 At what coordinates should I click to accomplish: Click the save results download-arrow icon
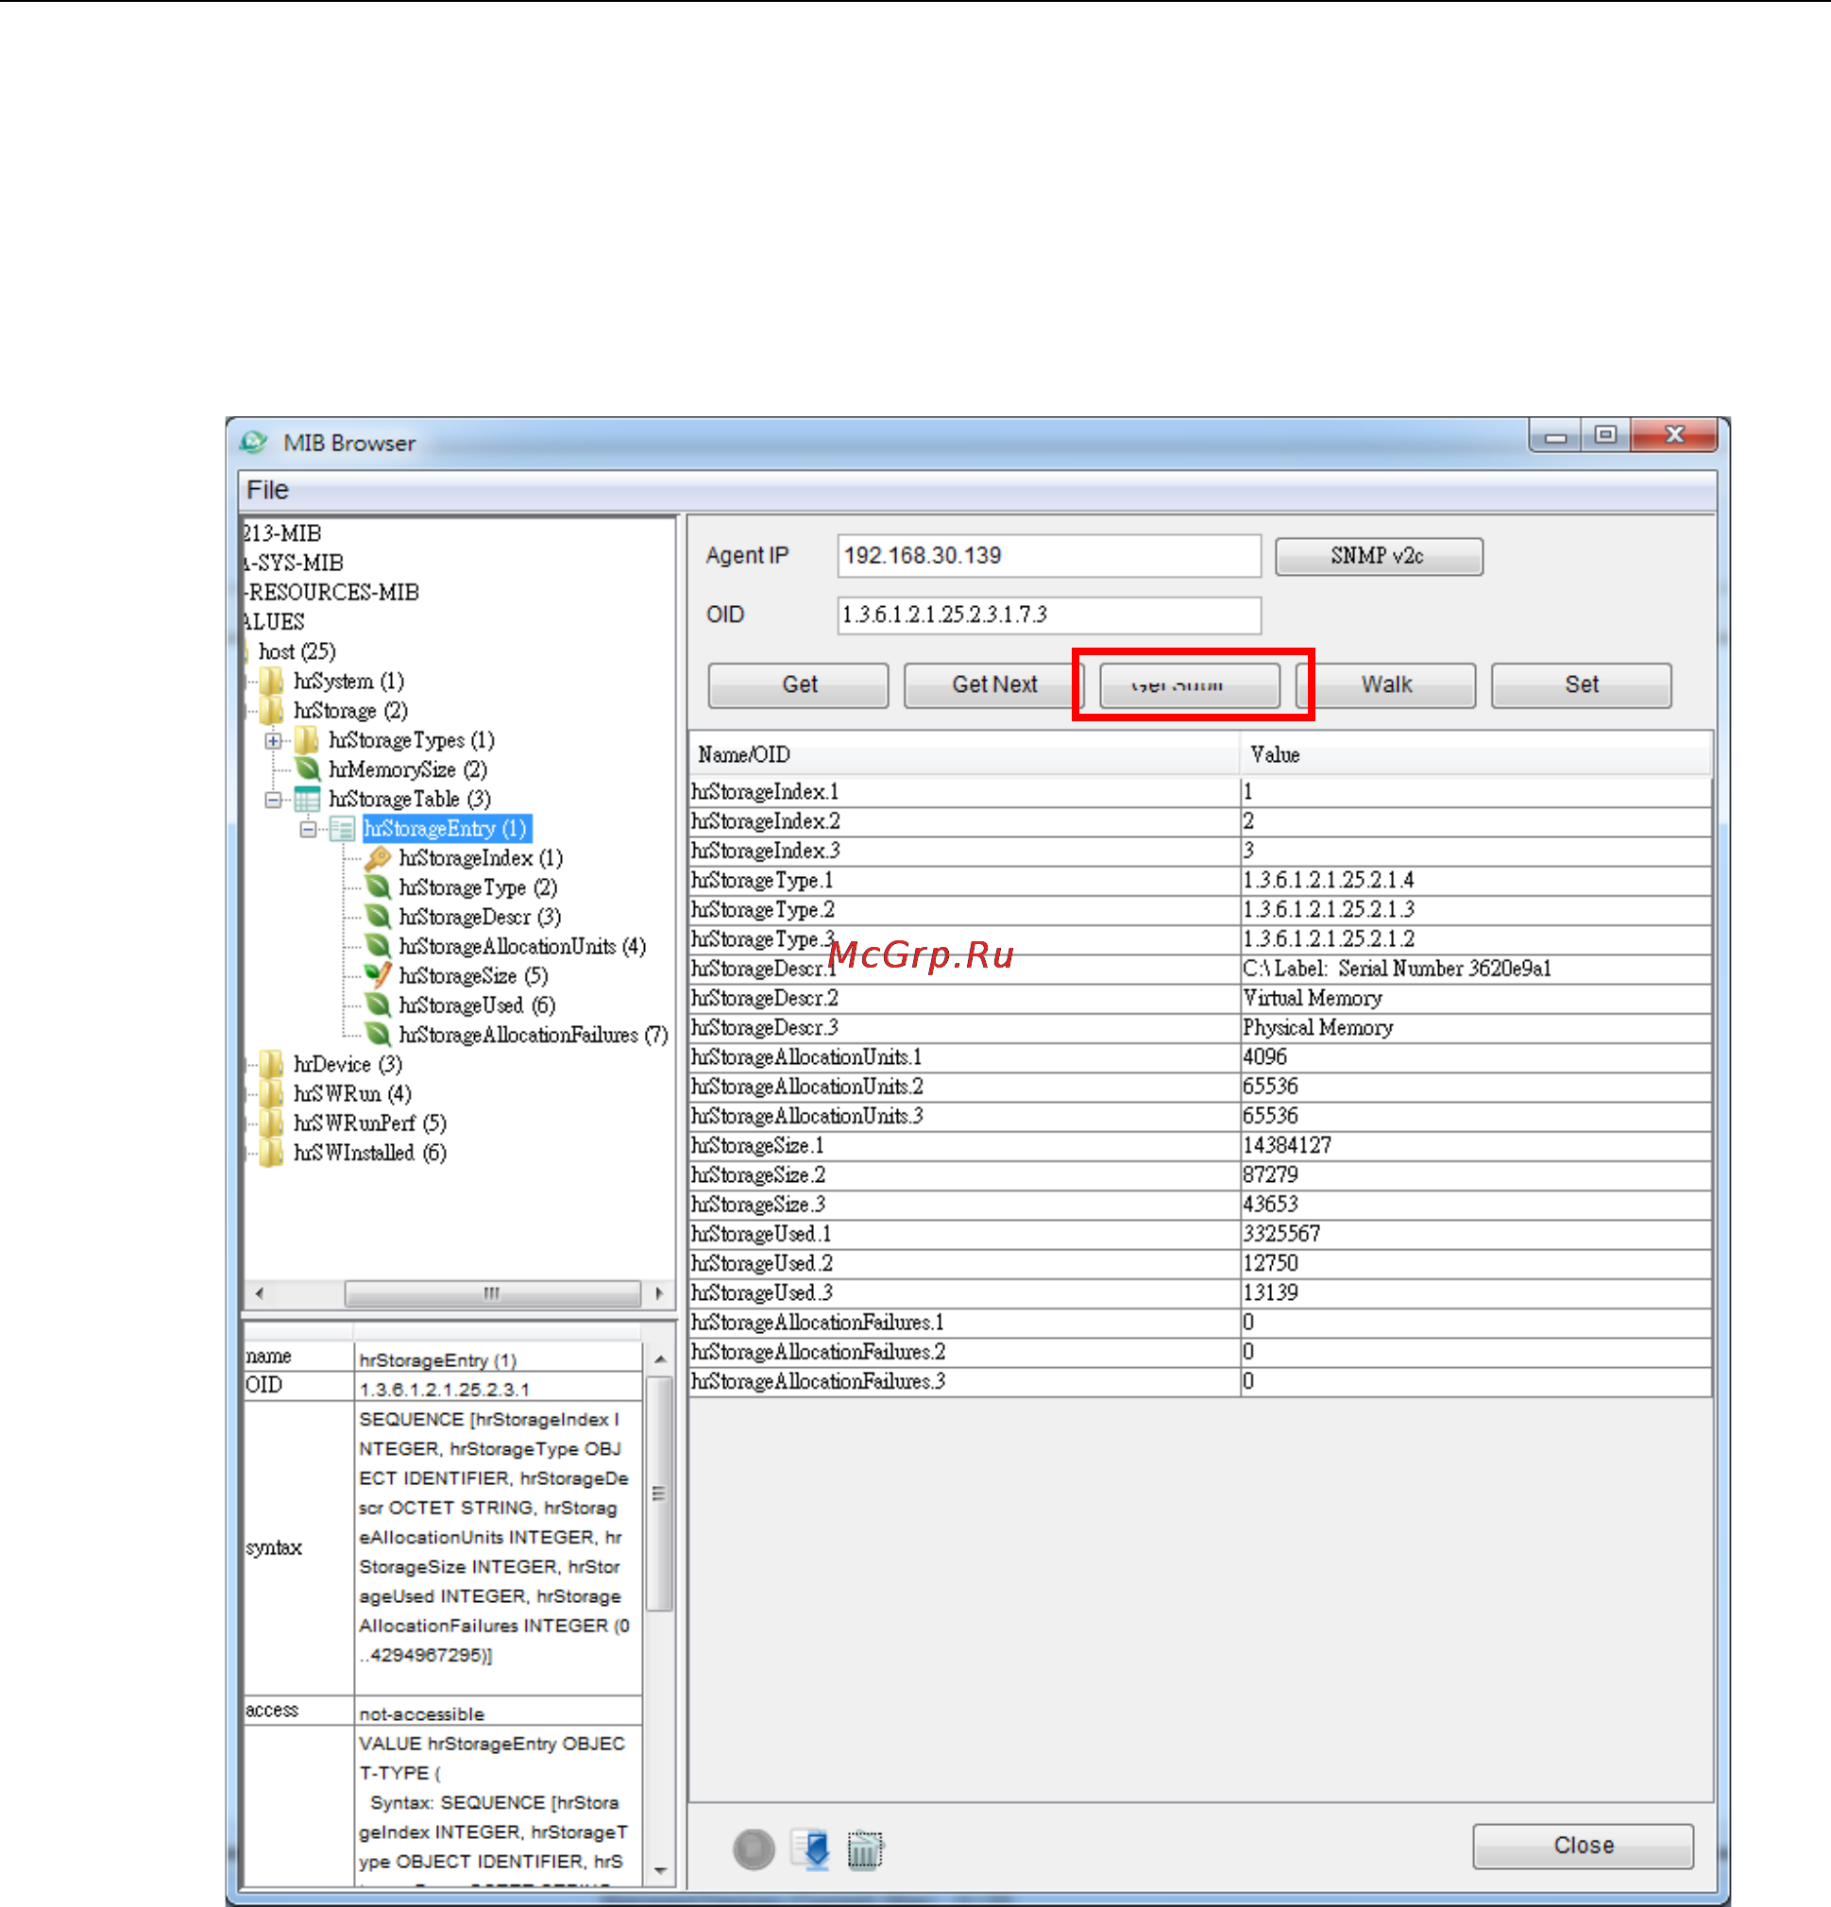[x=811, y=1849]
